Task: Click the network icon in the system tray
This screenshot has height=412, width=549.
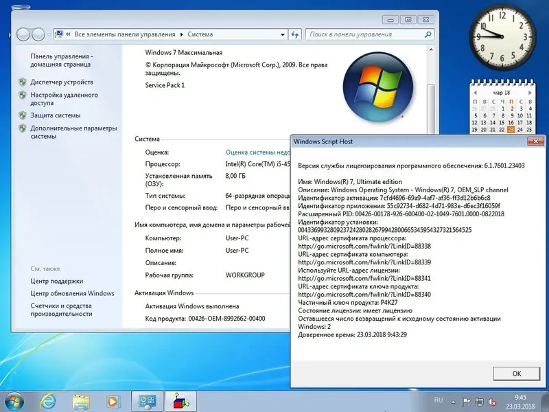Action: click(x=479, y=401)
